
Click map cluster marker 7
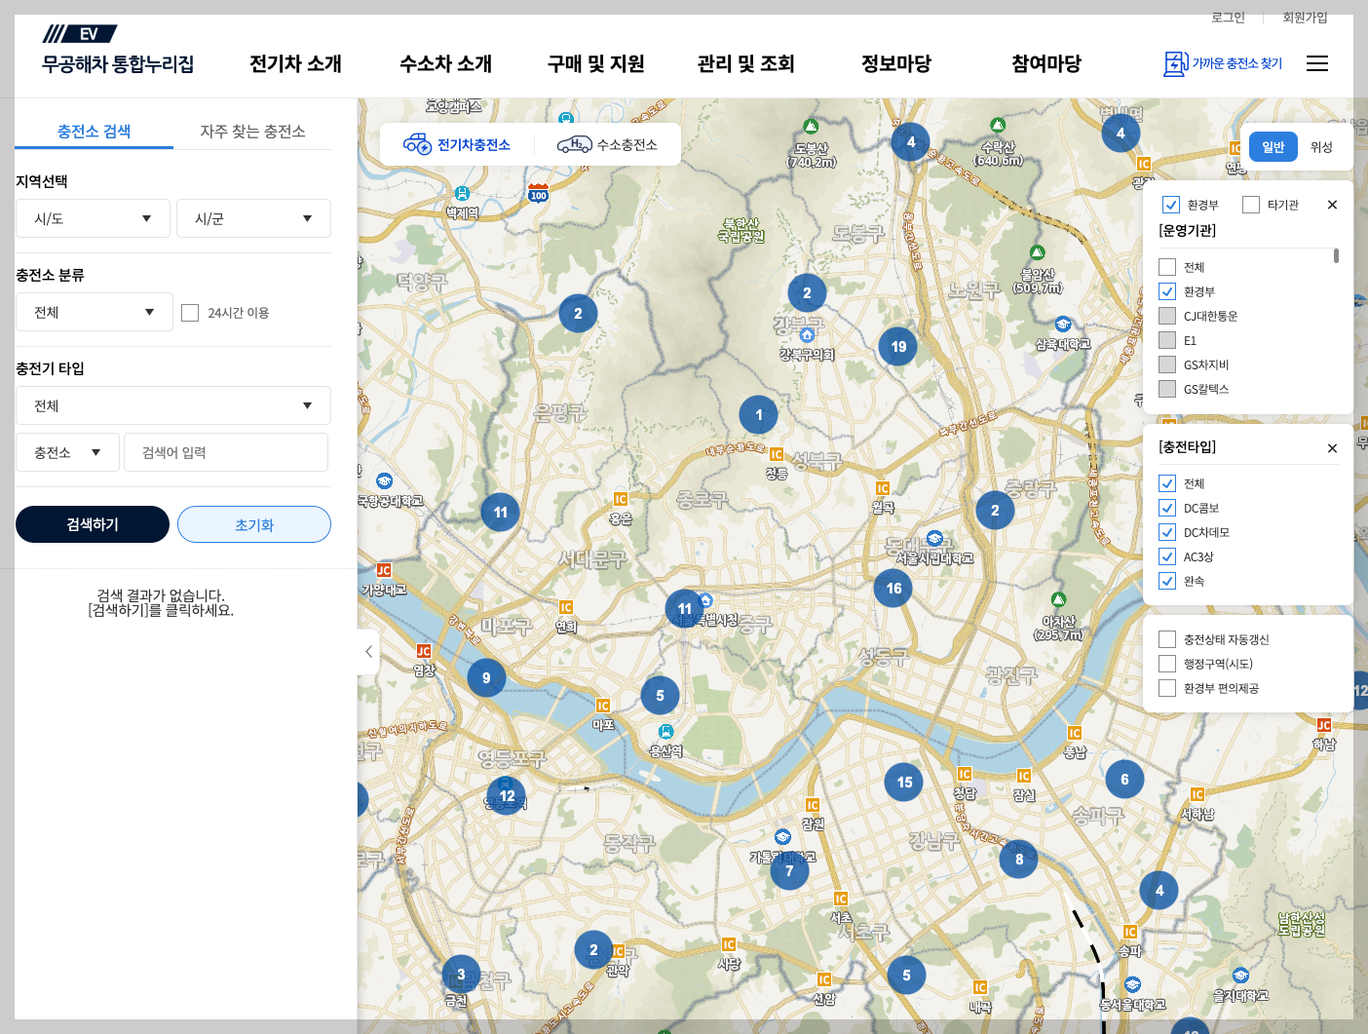pos(789,871)
